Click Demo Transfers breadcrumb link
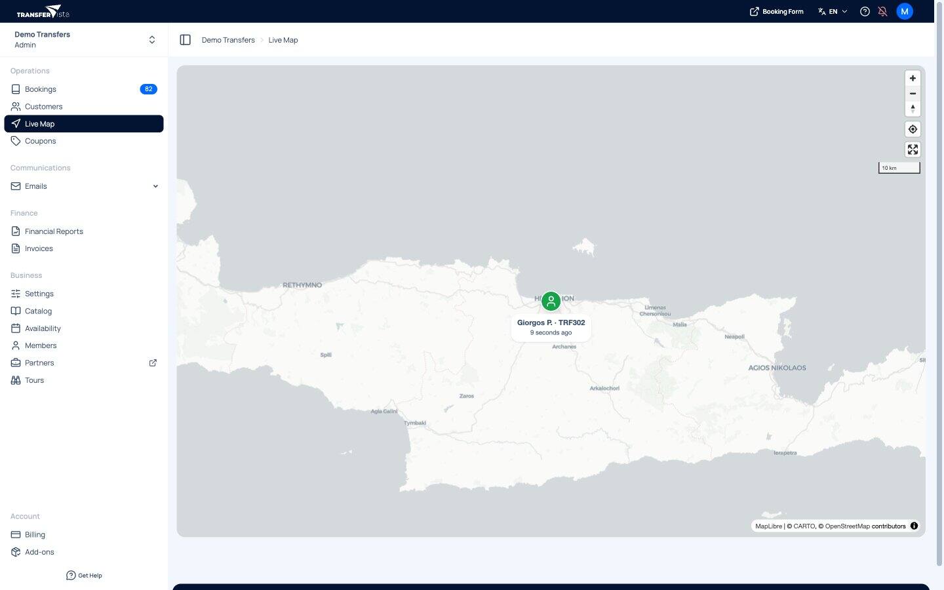The image size is (944, 590). coord(228,40)
